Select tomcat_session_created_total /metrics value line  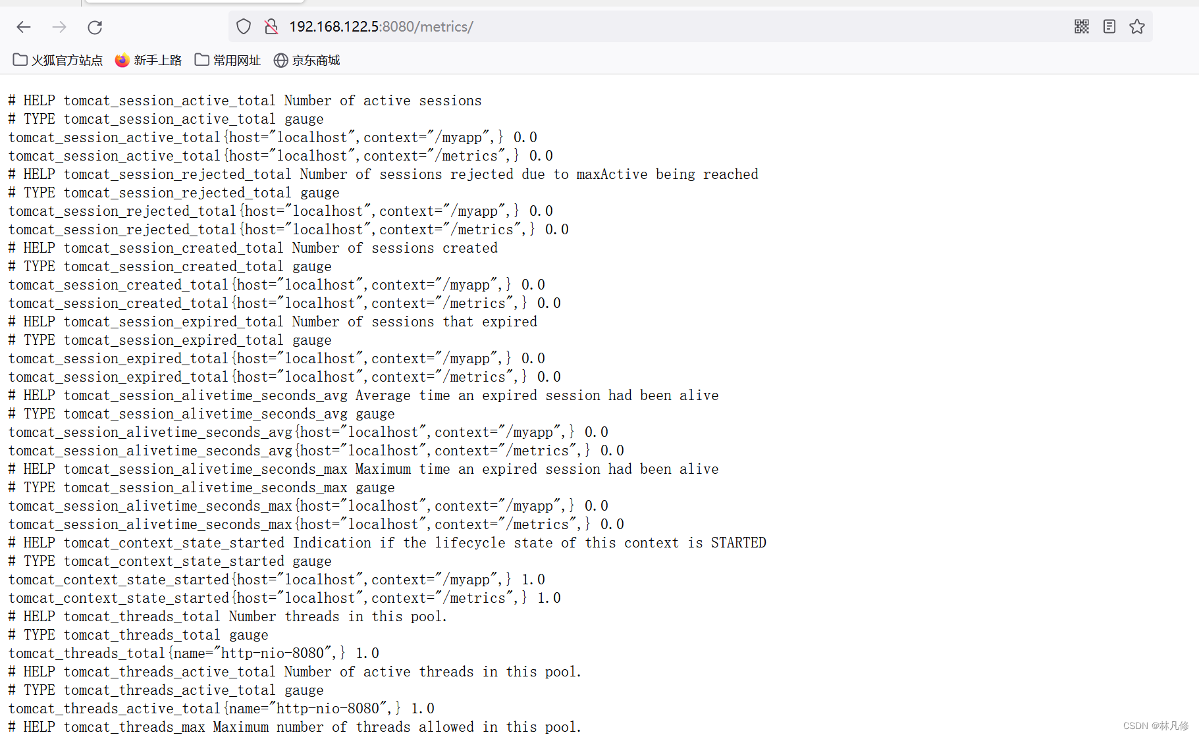[x=284, y=303]
